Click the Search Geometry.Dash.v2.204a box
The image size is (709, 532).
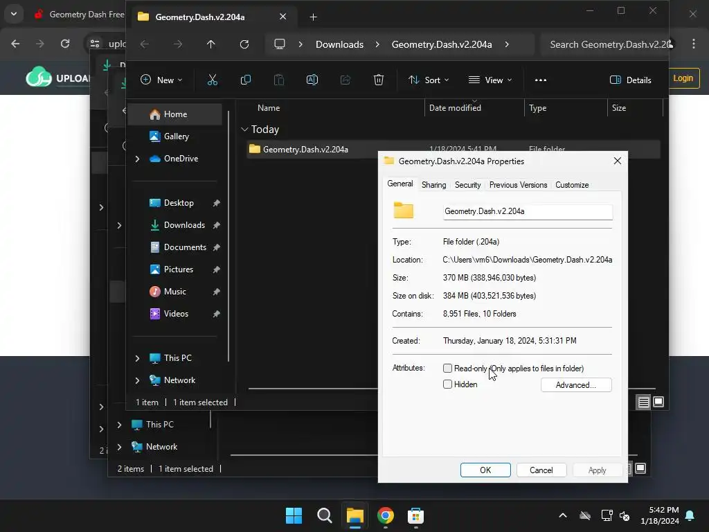click(605, 44)
